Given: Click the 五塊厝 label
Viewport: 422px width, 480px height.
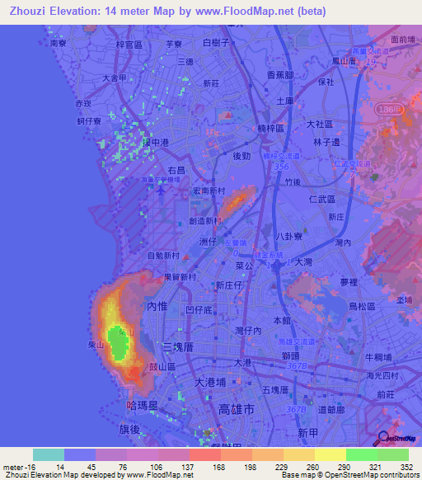Looking at the screenshot, I should pyautogui.click(x=275, y=390).
